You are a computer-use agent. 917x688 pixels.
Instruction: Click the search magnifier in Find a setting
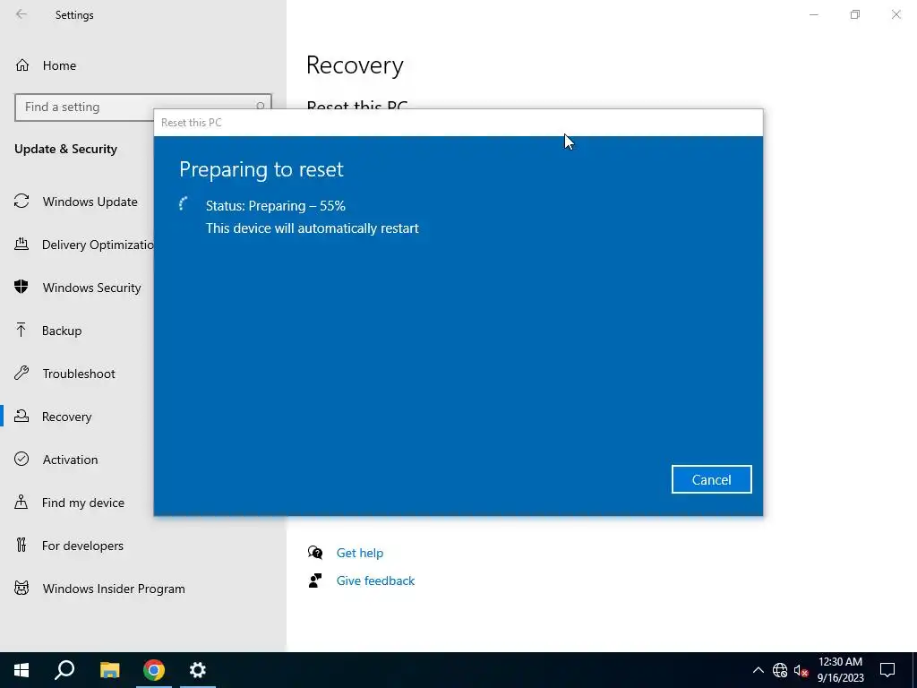pyautogui.click(x=261, y=107)
